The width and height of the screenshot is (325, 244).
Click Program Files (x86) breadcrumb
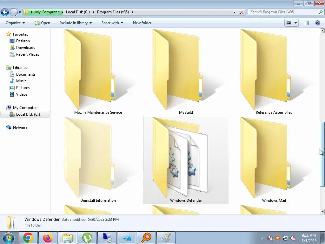[113, 12]
